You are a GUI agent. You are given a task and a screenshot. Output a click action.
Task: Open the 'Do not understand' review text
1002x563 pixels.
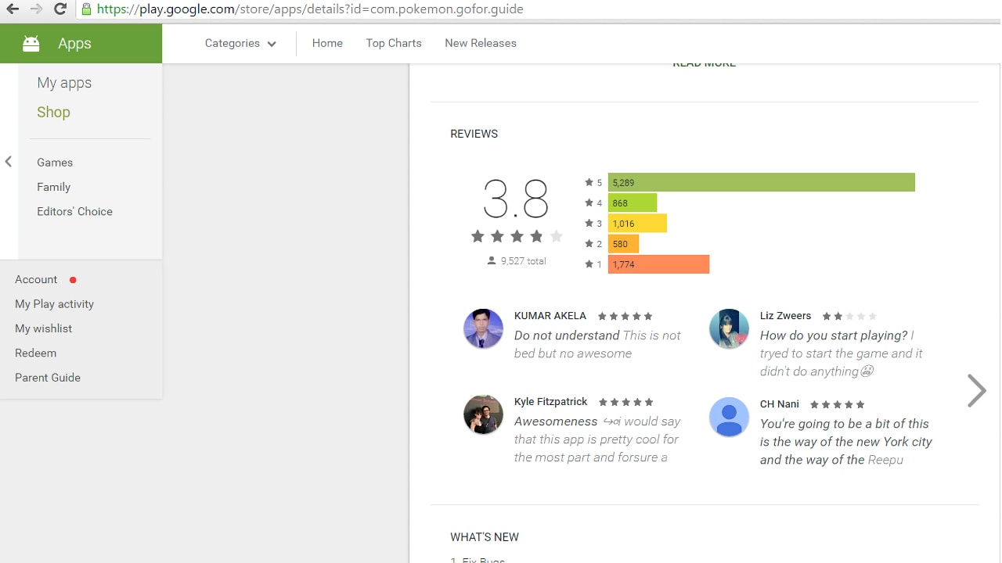[x=597, y=344]
